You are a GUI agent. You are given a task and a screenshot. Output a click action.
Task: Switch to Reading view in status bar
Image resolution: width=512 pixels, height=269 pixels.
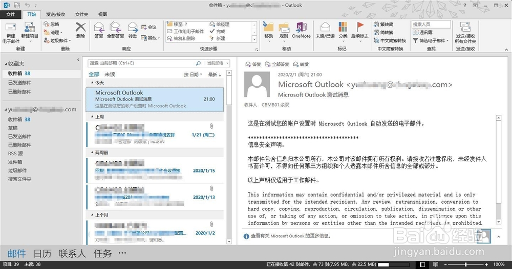[x=436, y=264]
